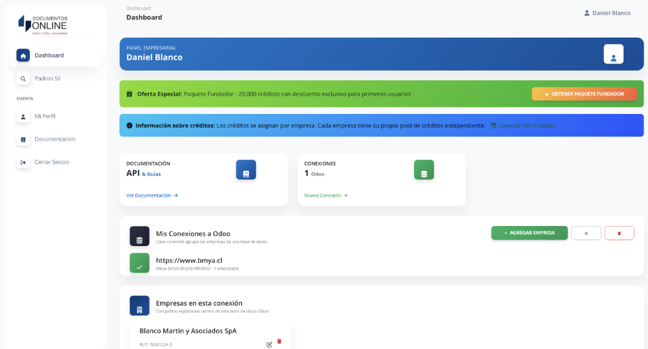Open the Daniel Blanco user menu
The image size is (648, 349).
607,13
